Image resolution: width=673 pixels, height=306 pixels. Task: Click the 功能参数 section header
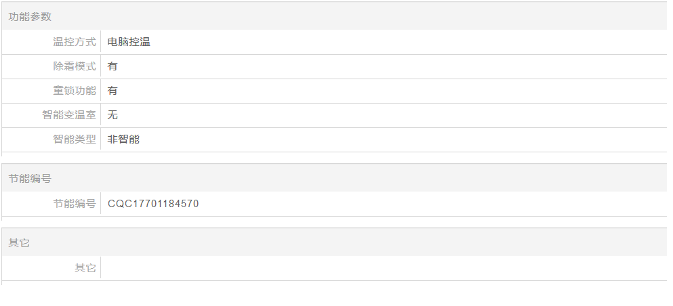30,17
